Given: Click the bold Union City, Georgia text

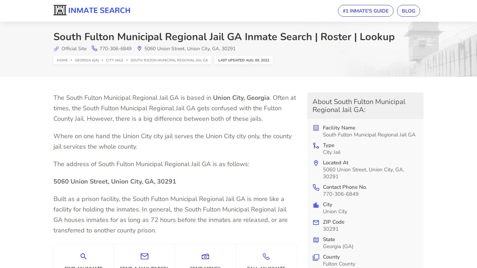Looking at the screenshot, I should tap(241, 98).
